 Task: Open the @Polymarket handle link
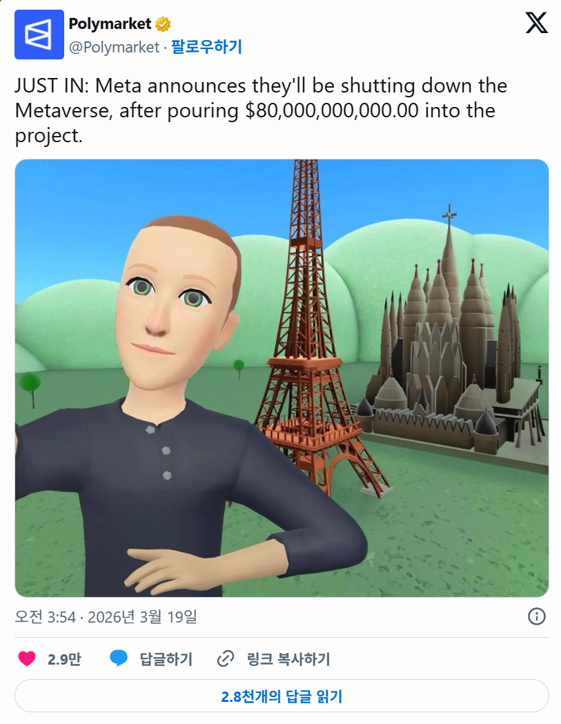click(x=114, y=47)
